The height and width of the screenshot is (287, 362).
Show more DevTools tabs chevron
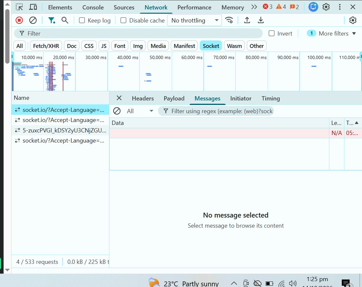click(254, 7)
